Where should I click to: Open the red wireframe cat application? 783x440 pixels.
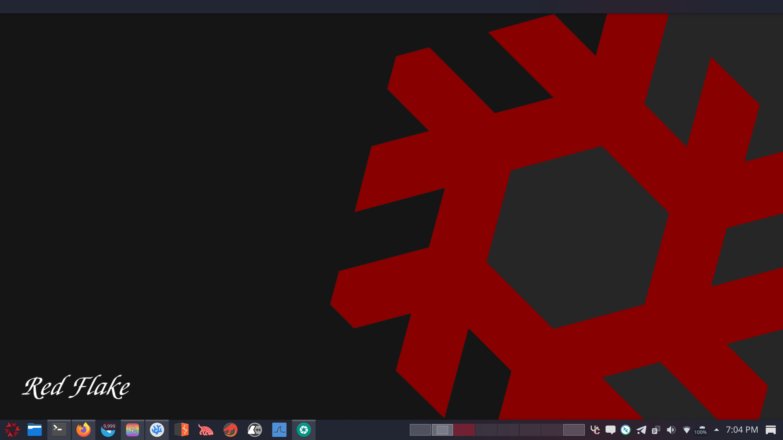[206, 430]
